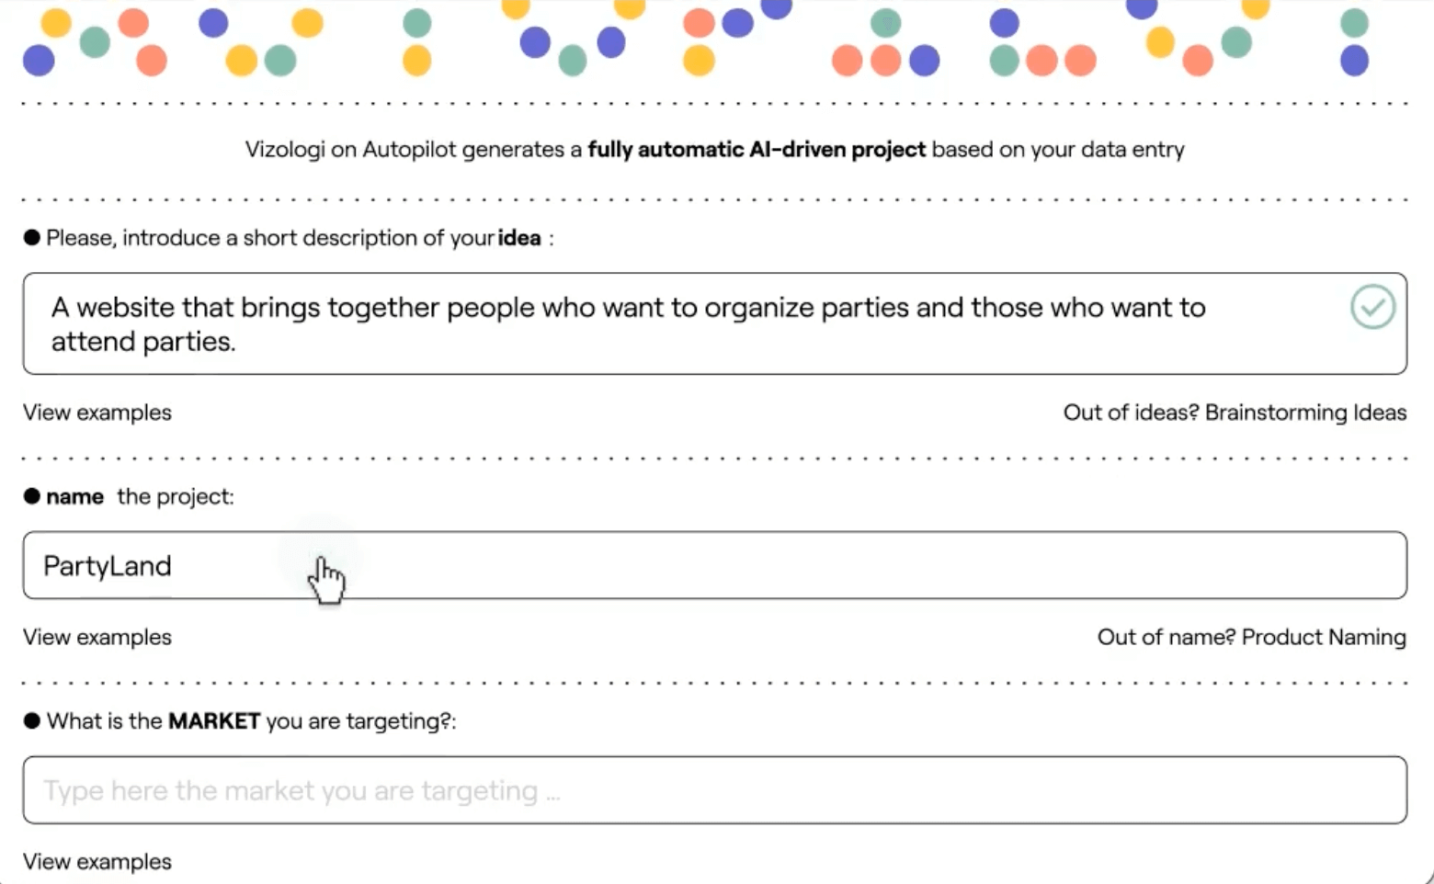Click the bullet beside the idea prompt
This screenshot has height=884, width=1434.
pyautogui.click(x=32, y=237)
